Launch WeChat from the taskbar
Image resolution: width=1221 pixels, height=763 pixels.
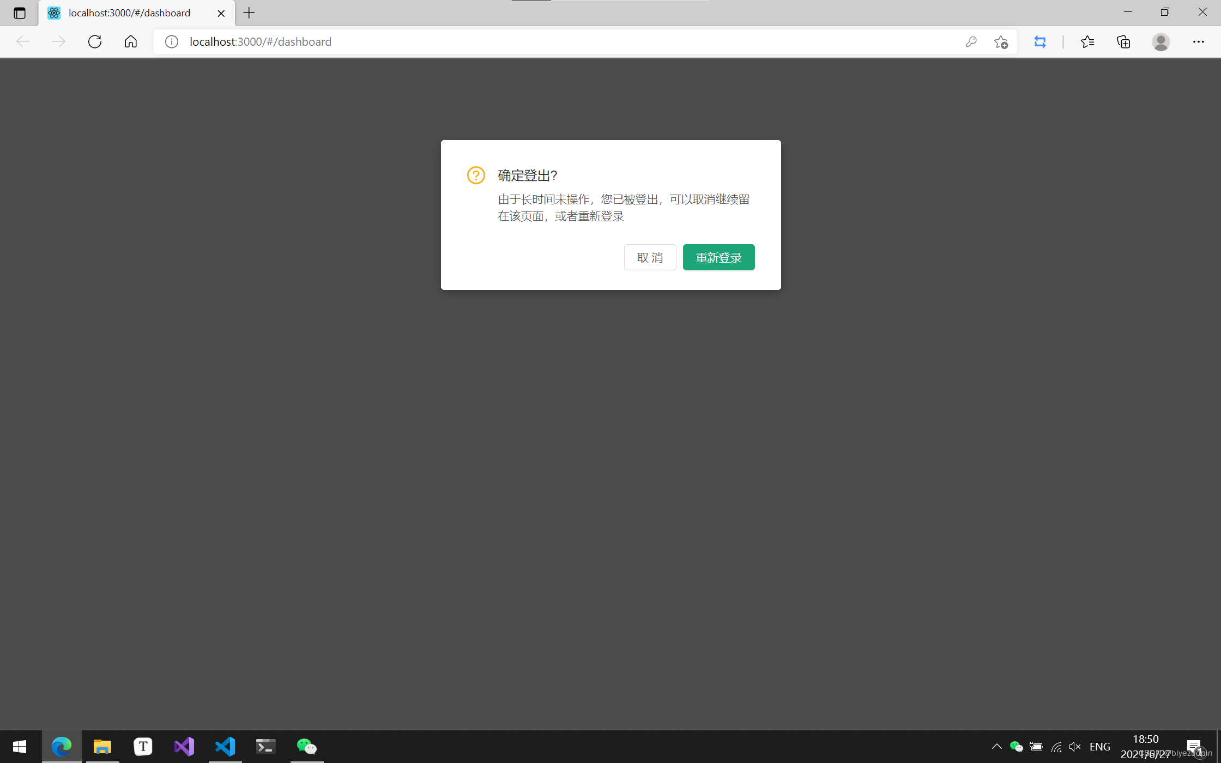click(306, 746)
